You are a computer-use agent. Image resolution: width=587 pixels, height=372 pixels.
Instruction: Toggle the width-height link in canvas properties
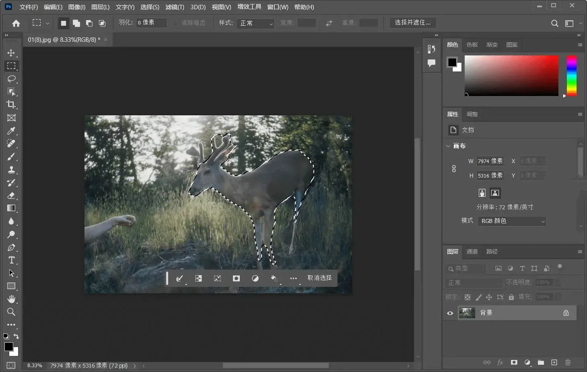[454, 169]
